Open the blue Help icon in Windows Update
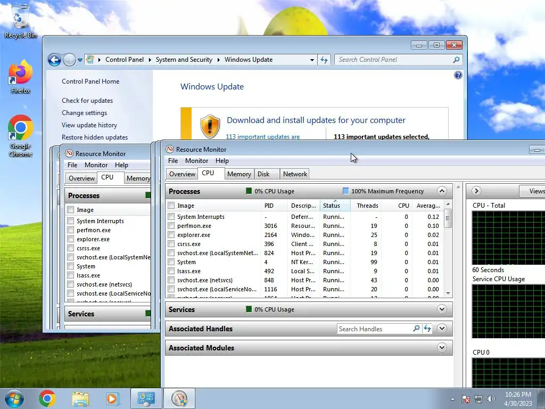 point(458,75)
